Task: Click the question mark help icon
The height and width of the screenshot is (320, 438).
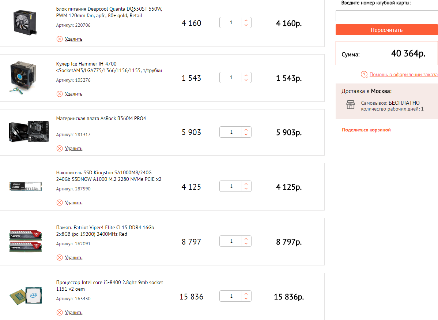Action: click(364, 75)
